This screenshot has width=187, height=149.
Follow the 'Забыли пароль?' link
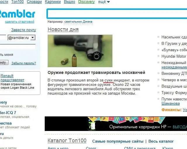(24, 63)
